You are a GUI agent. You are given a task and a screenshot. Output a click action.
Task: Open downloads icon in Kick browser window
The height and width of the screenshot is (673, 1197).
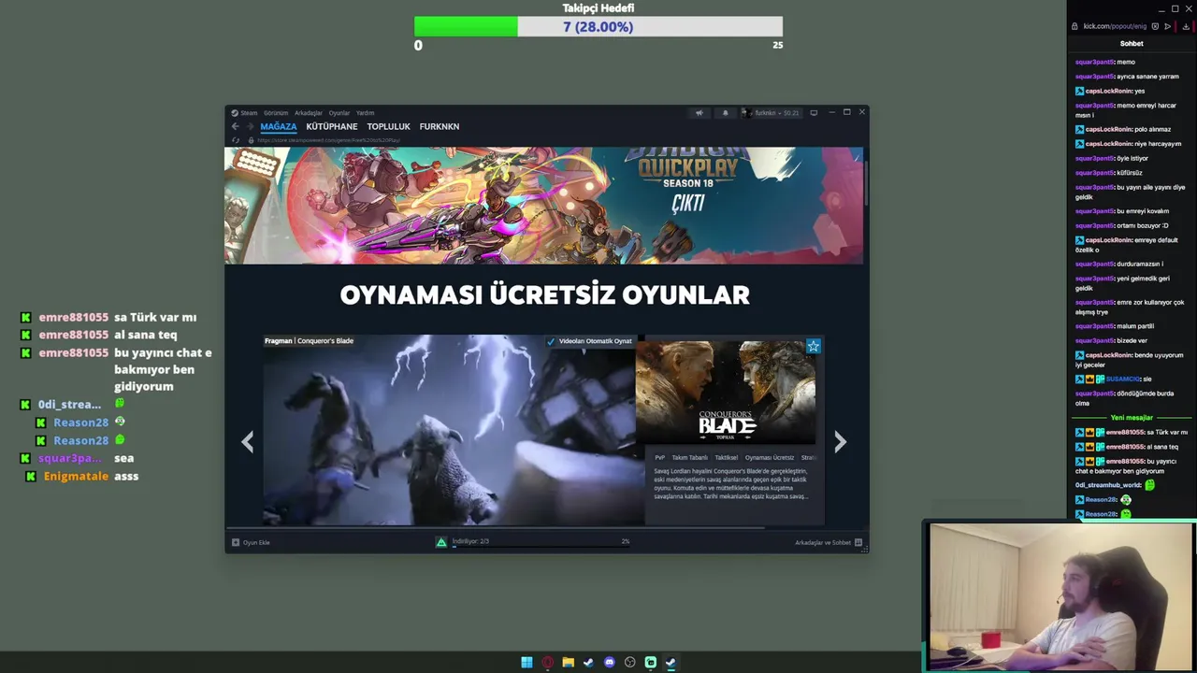1187,26
